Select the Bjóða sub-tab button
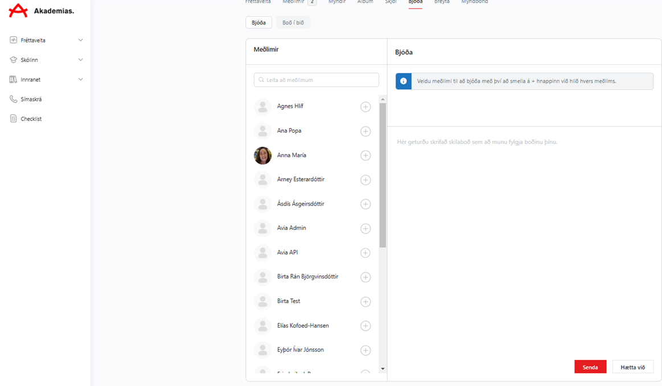662x386 pixels. click(x=258, y=23)
